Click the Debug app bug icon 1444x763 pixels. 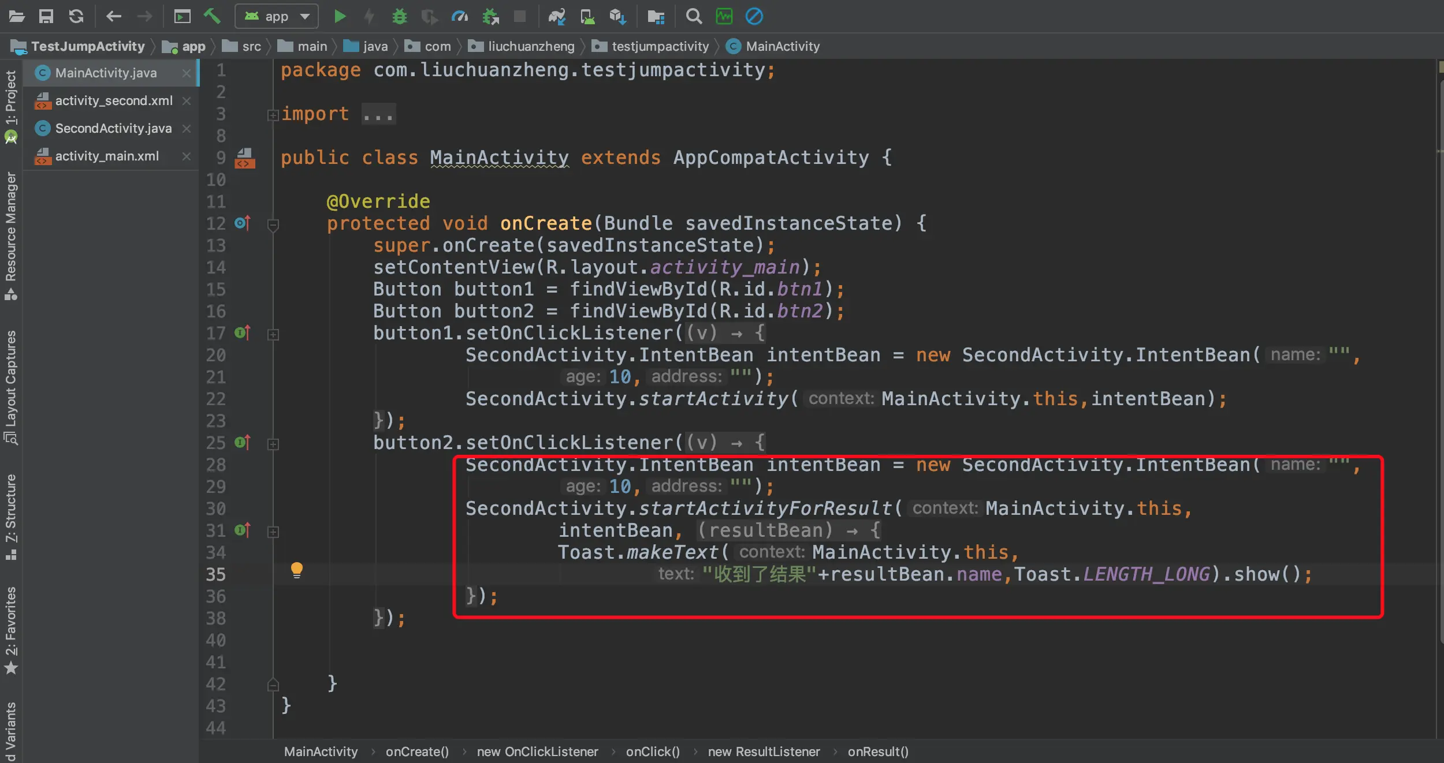click(x=399, y=16)
